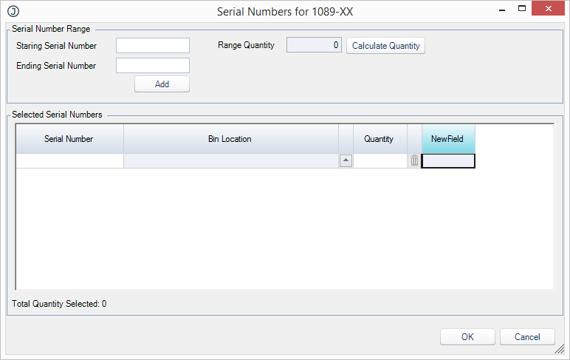The width and height of the screenshot is (570, 360).
Task: Click the Serial Number cell in first row
Action: tap(69, 160)
